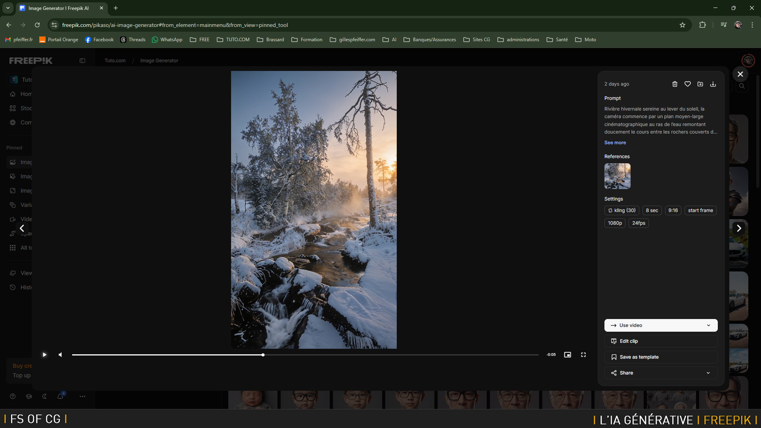This screenshot has width=761, height=428.
Task: Expand the Share options dropdown
Action: click(x=708, y=373)
